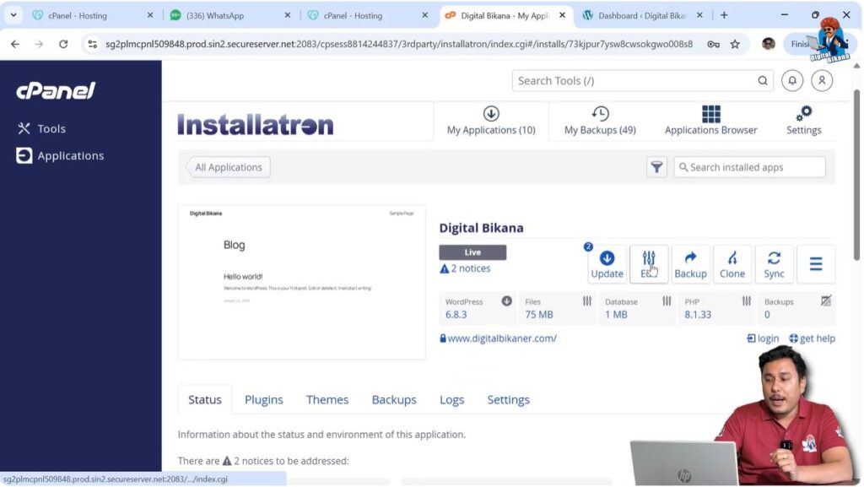Select the application Settings tab
This screenshot has width=864, height=487.
point(508,399)
